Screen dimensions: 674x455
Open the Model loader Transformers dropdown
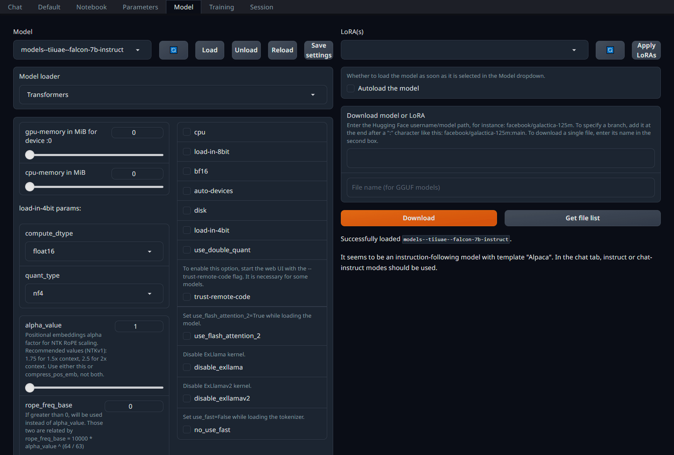(x=173, y=94)
